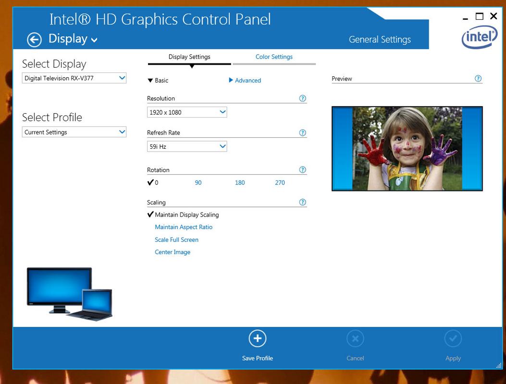Select rotation 90

pos(198,182)
